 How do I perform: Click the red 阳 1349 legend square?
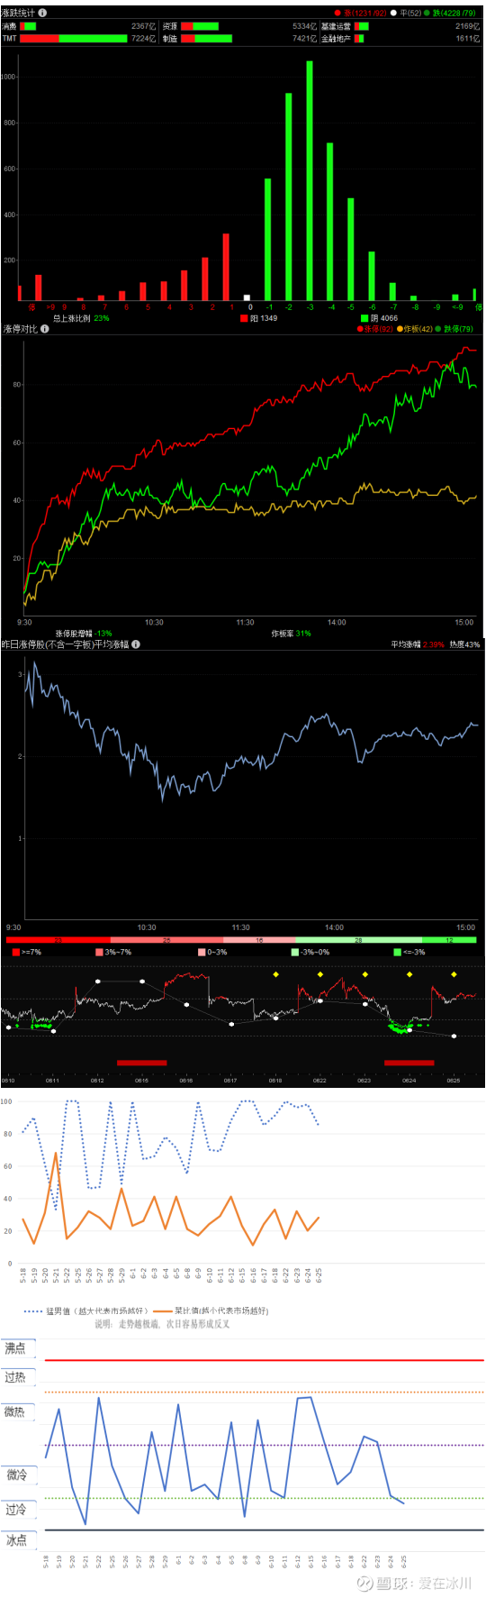click(244, 318)
